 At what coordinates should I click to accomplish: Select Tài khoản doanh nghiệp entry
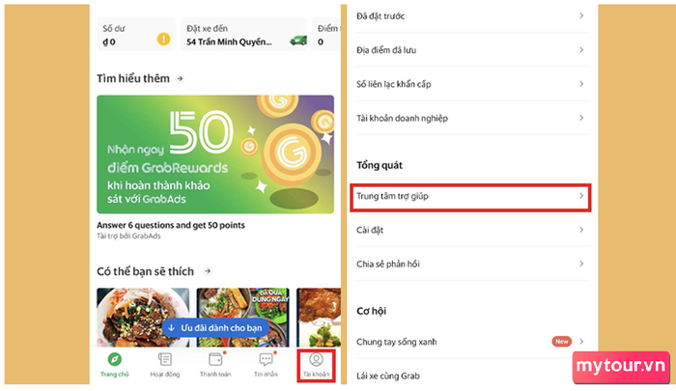coord(472,118)
